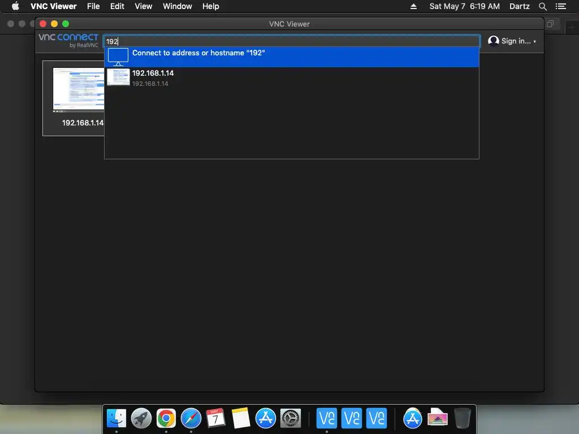Click the address search field containing 192
This screenshot has width=579, height=434.
tap(292, 41)
